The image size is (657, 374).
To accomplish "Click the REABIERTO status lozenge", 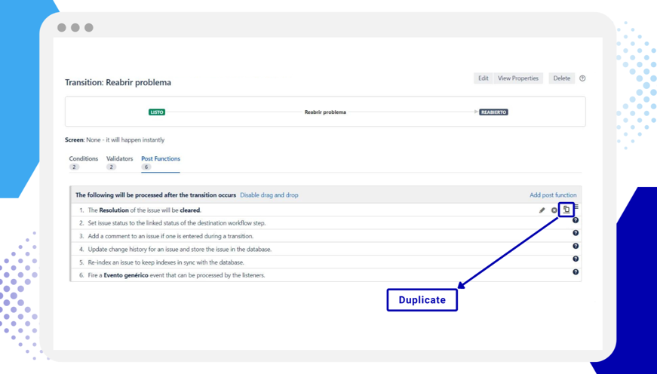I will (x=494, y=112).
